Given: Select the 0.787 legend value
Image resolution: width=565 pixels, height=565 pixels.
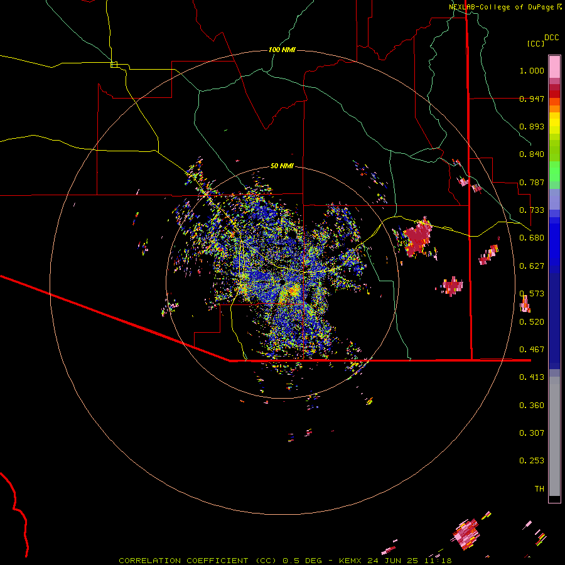Looking at the screenshot, I should click(532, 182).
